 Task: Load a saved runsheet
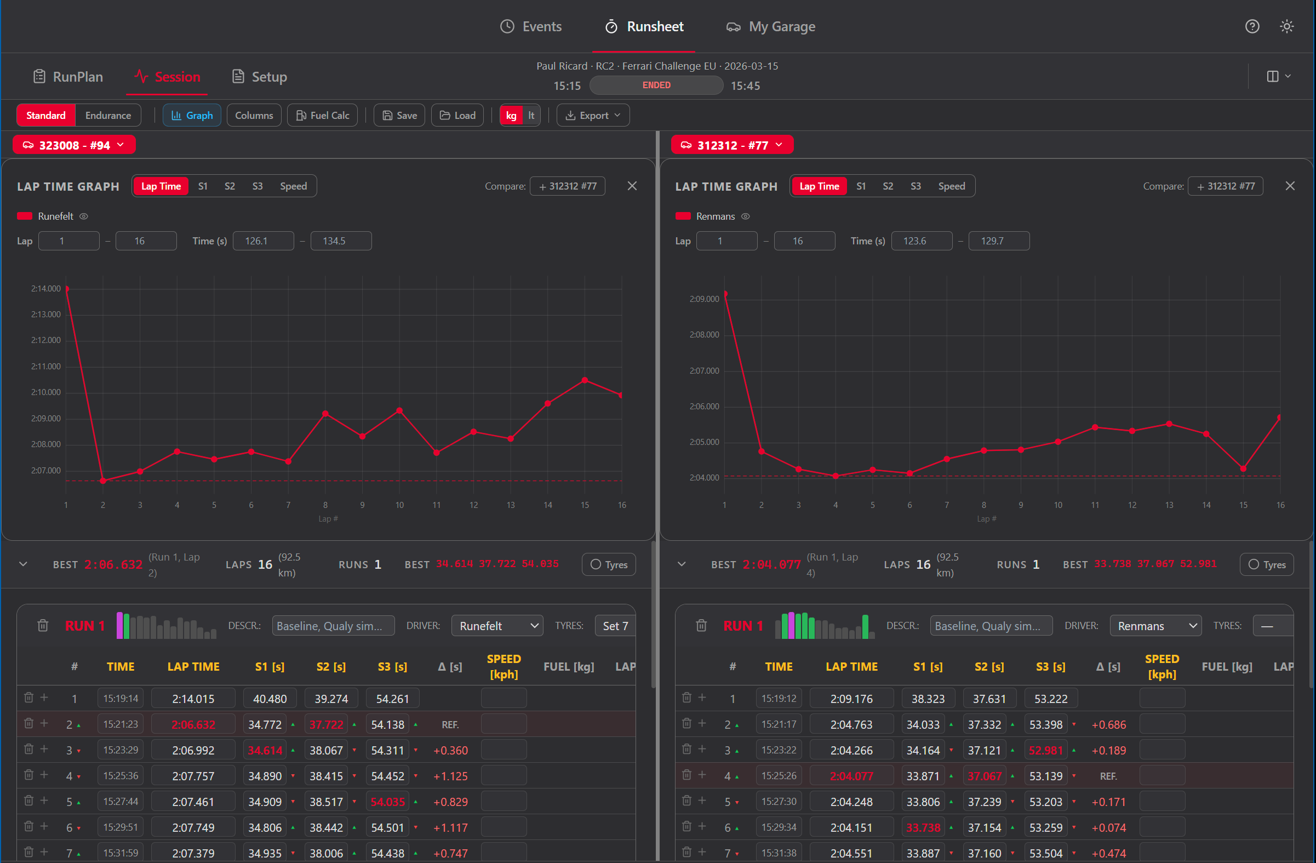tap(457, 115)
